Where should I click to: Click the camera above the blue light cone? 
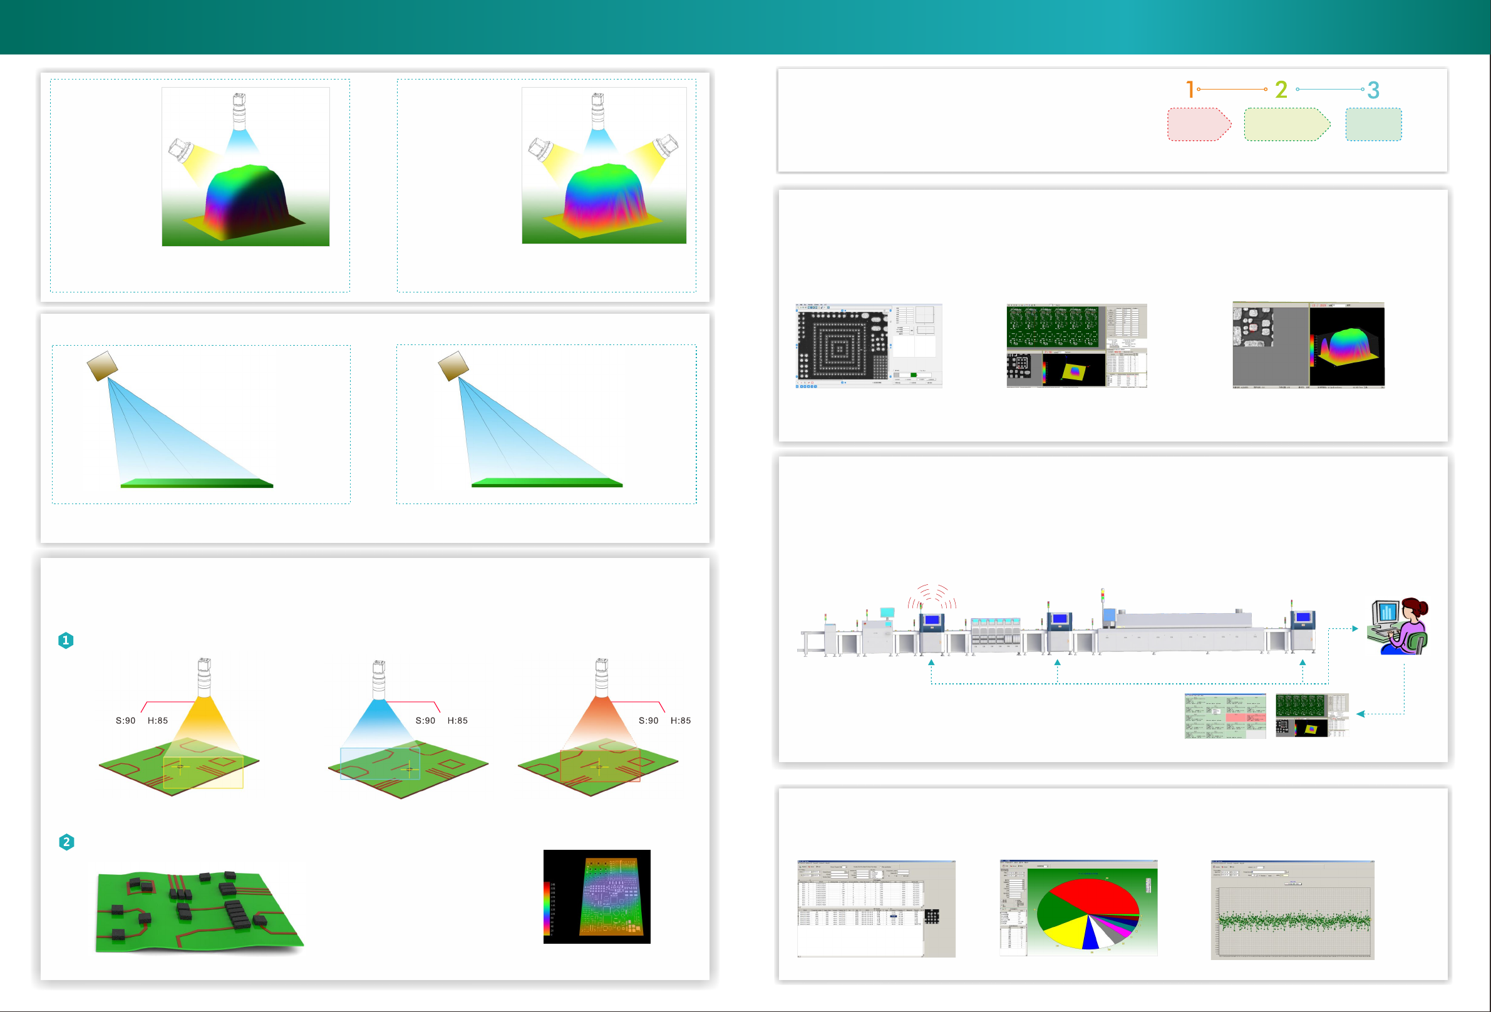pyautogui.click(x=378, y=678)
